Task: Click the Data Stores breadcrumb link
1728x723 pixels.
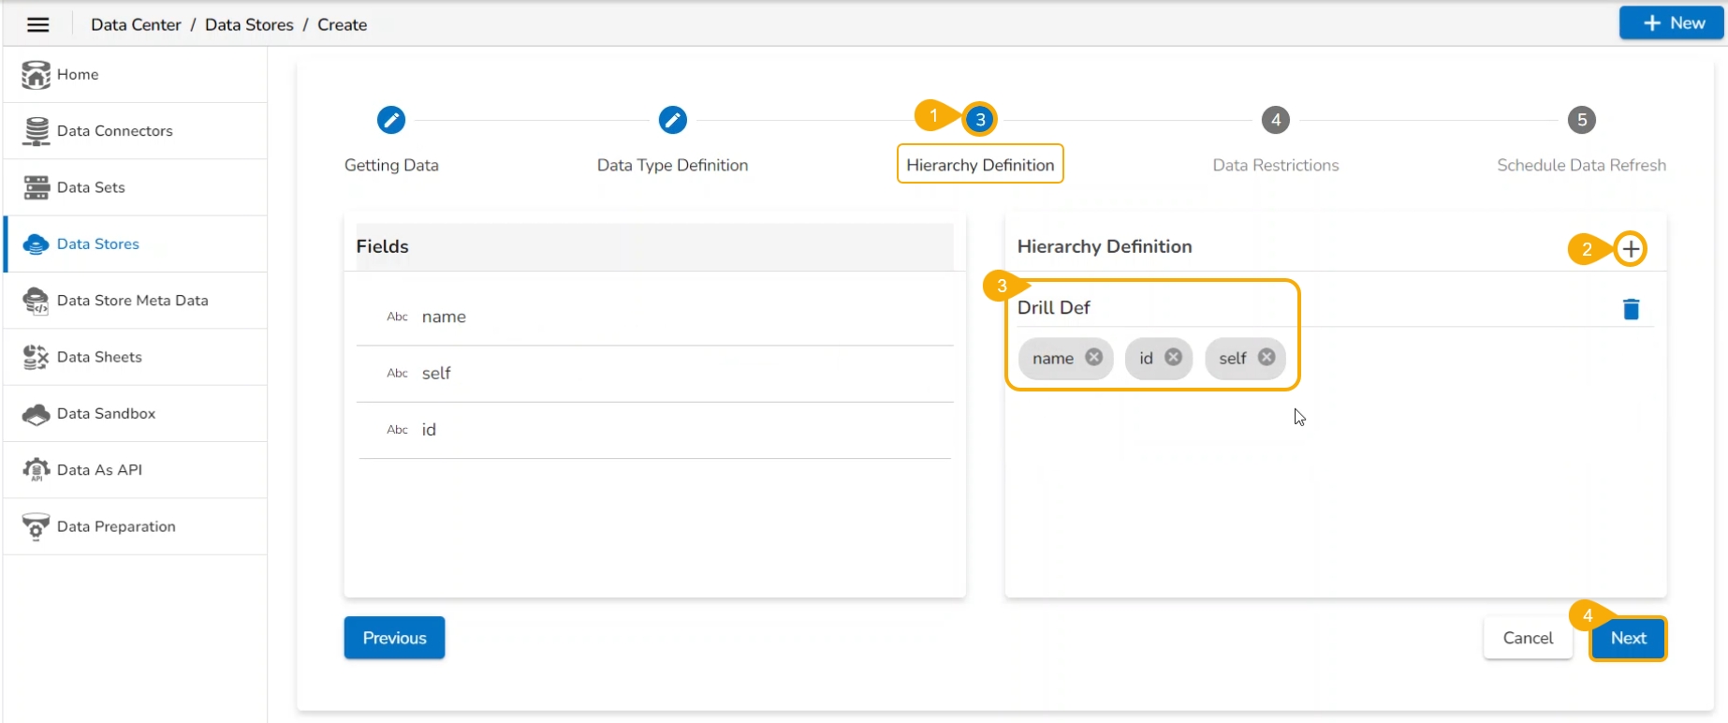Action: (249, 25)
